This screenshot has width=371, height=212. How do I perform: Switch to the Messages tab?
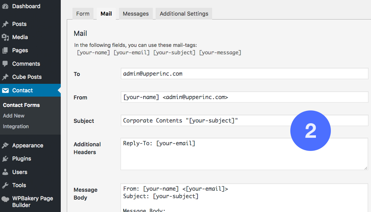pyautogui.click(x=136, y=14)
